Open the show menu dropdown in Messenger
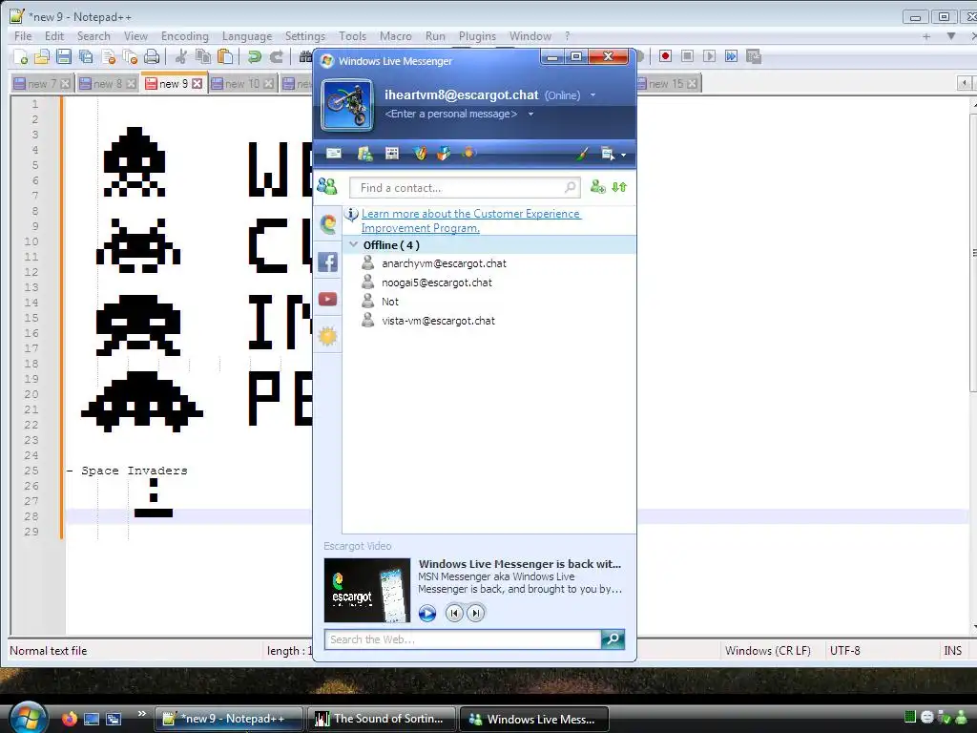This screenshot has height=733, width=977. [613, 154]
